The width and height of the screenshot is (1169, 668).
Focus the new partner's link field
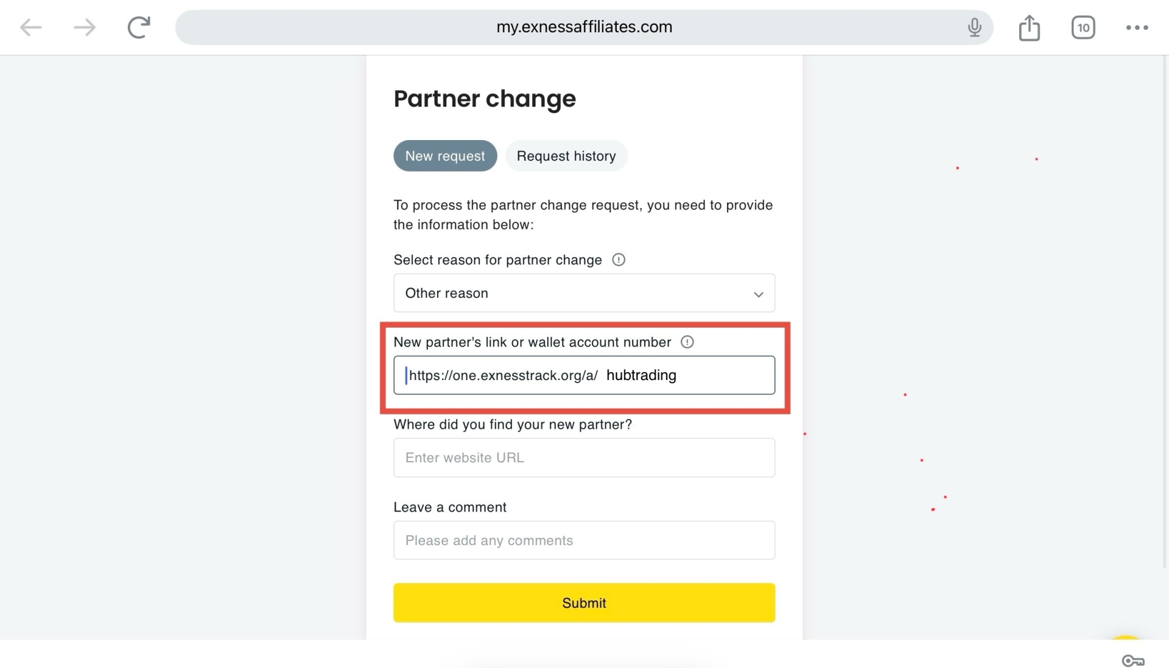click(x=584, y=375)
